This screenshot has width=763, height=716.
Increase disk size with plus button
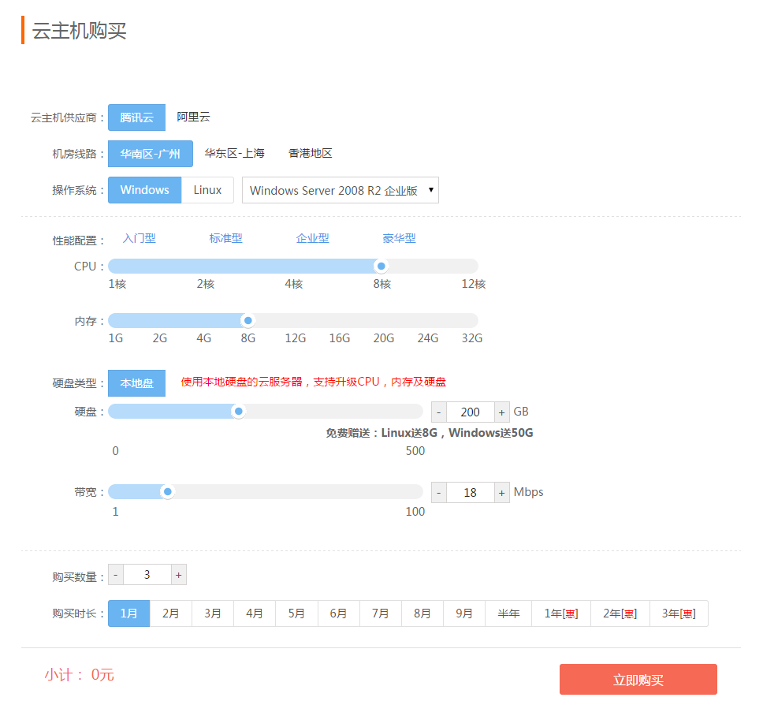click(501, 412)
